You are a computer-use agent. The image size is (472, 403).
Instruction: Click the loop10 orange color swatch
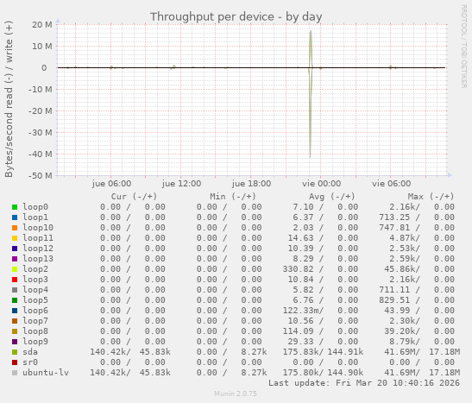tap(15, 228)
